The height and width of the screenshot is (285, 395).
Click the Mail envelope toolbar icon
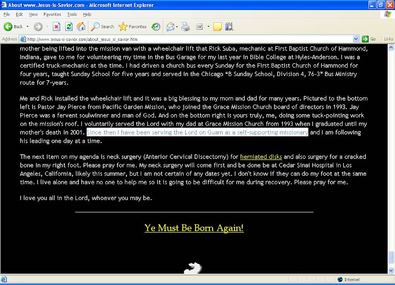[170, 27]
